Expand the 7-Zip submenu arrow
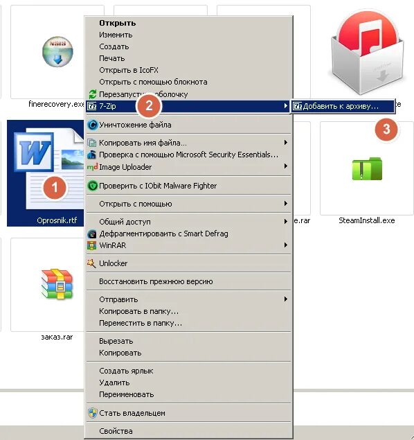Screen dimensions: 414x440 pyautogui.click(x=286, y=106)
